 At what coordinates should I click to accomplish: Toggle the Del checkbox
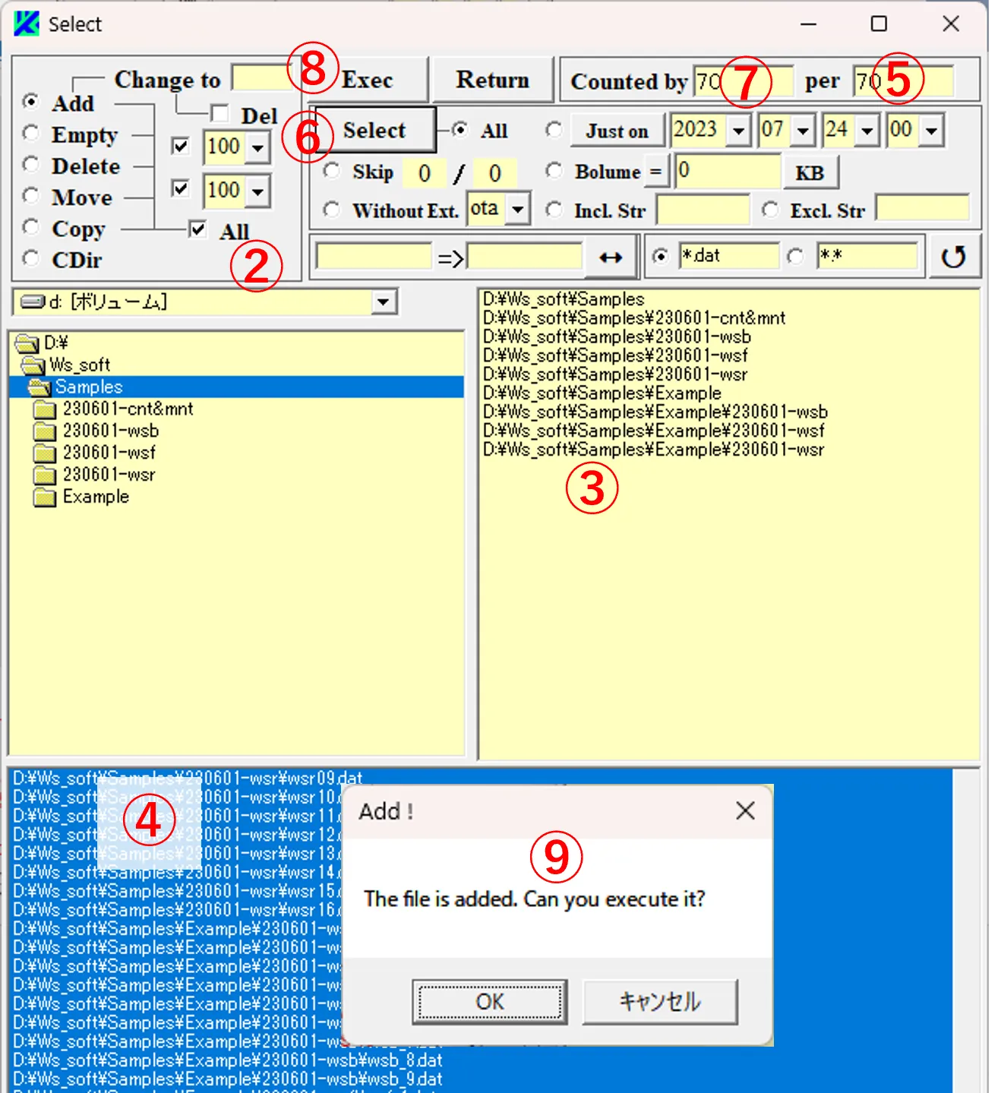click(x=219, y=114)
